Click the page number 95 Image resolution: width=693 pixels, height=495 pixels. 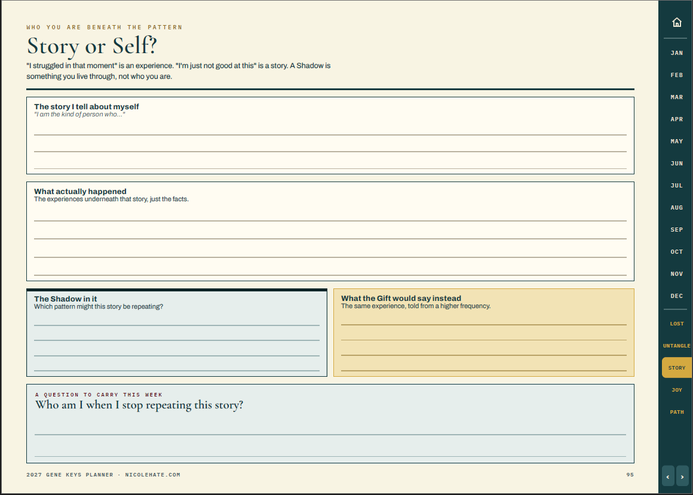[630, 475]
